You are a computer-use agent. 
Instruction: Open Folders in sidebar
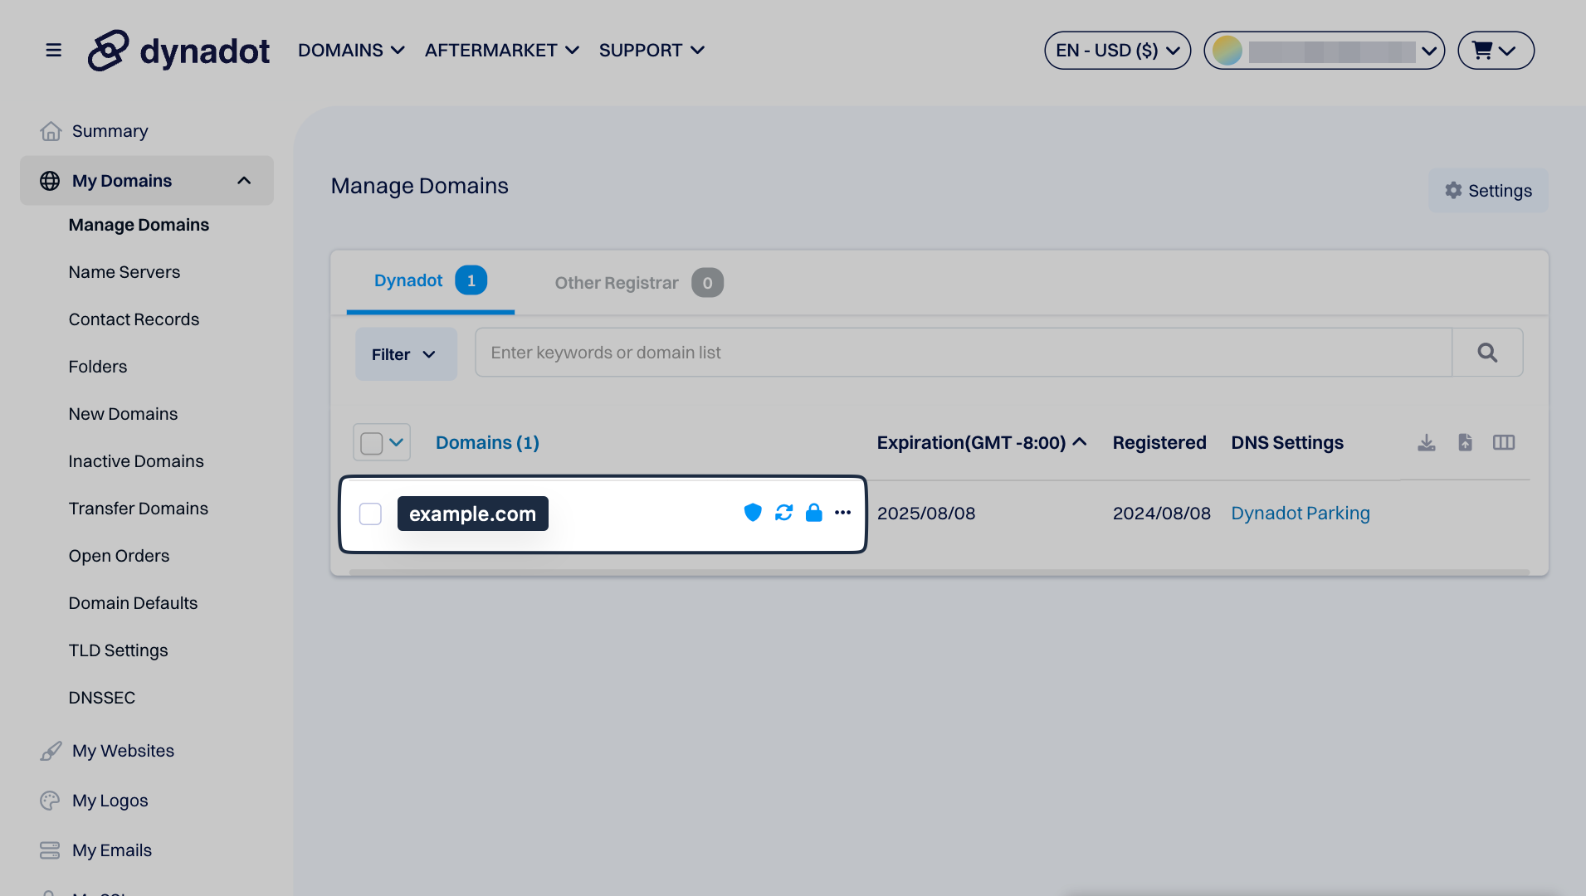click(98, 367)
